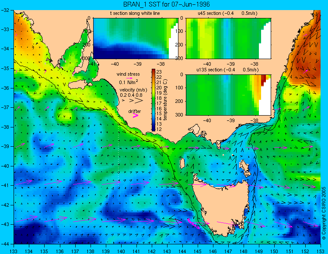Pick the green middle of the temperature colorbar
328x254 pixels.
(x=154, y=100)
